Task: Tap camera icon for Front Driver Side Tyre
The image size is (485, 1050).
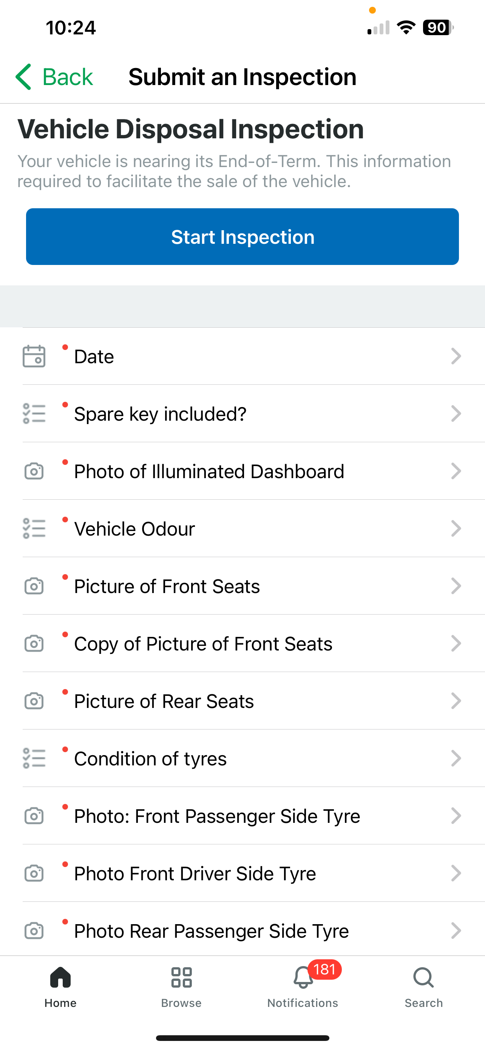Action: tap(34, 873)
